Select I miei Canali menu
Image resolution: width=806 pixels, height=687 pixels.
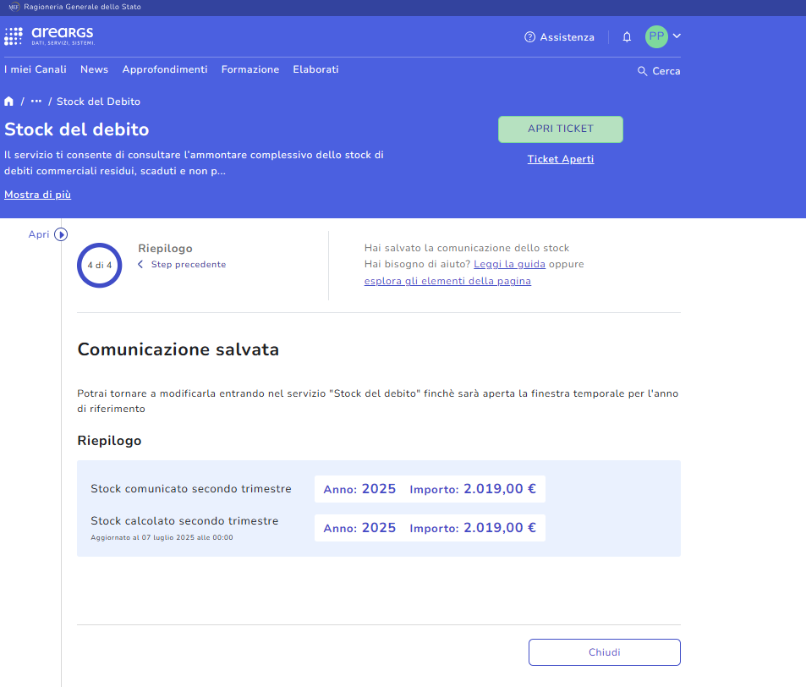pyautogui.click(x=36, y=69)
